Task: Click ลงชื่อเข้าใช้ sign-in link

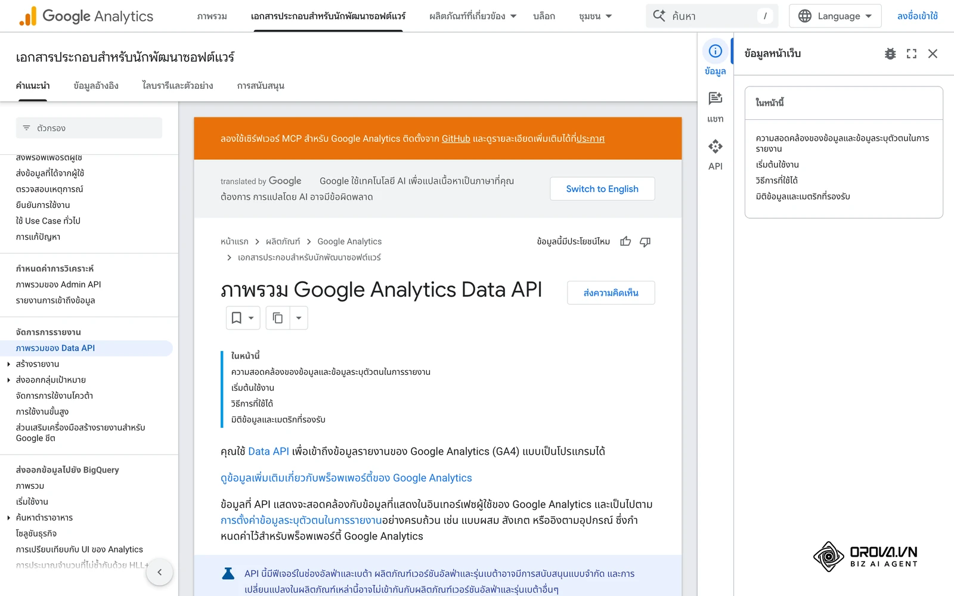Action: coord(918,16)
